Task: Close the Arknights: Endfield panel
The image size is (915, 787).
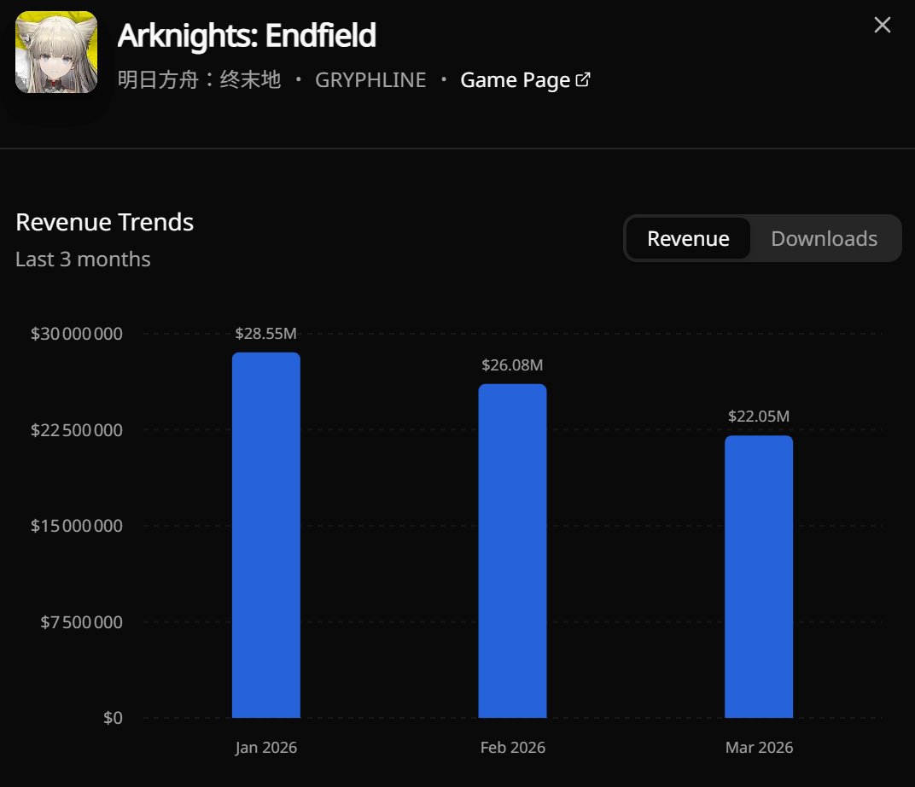Action: pos(882,25)
